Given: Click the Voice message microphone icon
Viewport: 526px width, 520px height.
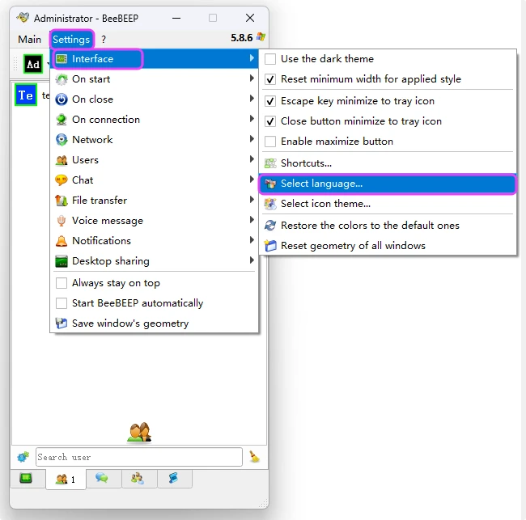Looking at the screenshot, I should tap(62, 221).
